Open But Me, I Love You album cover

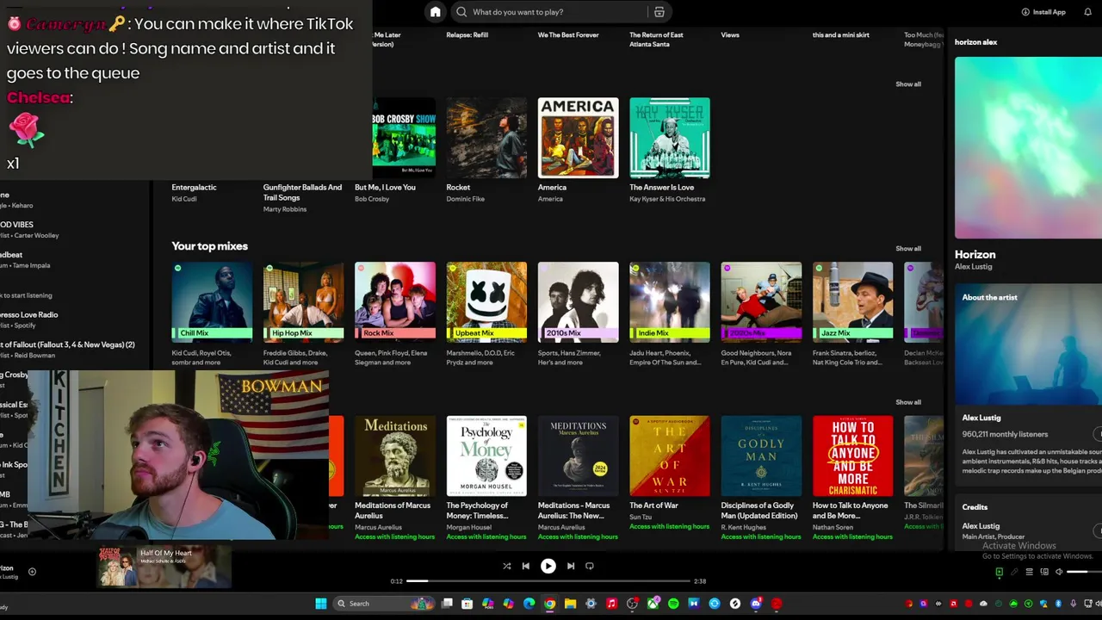pyautogui.click(x=404, y=138)
